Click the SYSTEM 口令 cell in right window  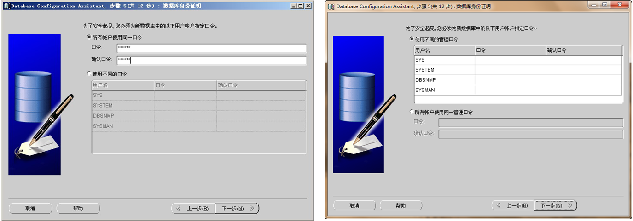[x=511, y=70]
